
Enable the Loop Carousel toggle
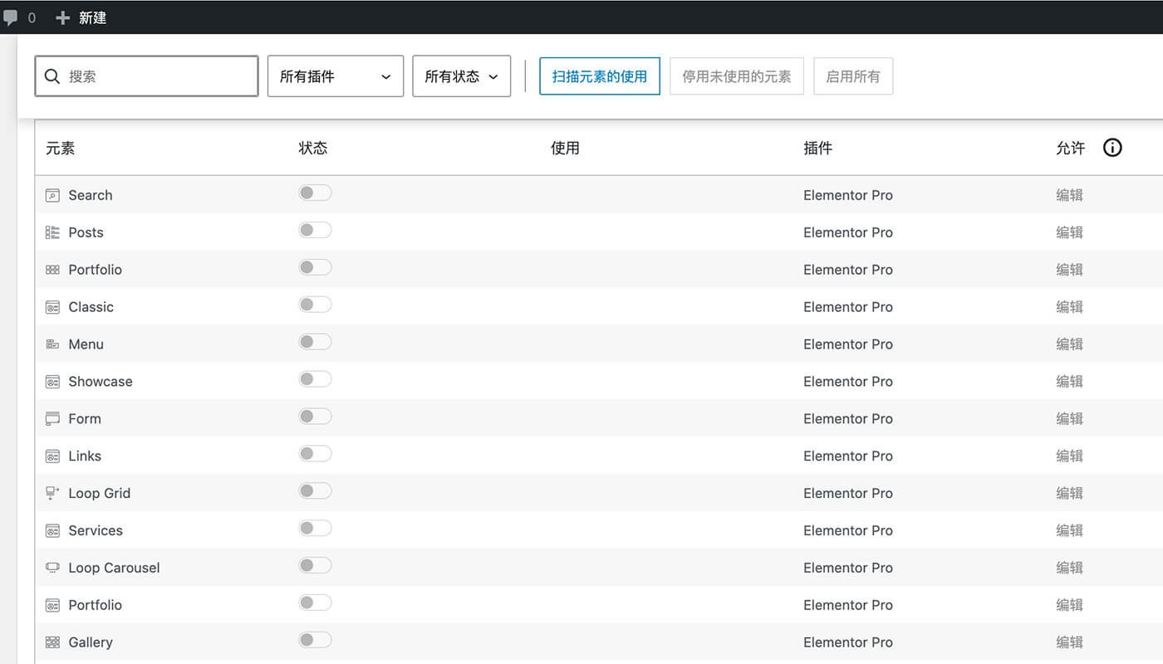click(315, 564)
